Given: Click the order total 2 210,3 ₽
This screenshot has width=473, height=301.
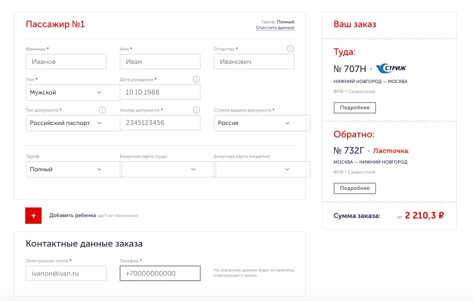Looking at the screenshot, I should click(424, 215).
